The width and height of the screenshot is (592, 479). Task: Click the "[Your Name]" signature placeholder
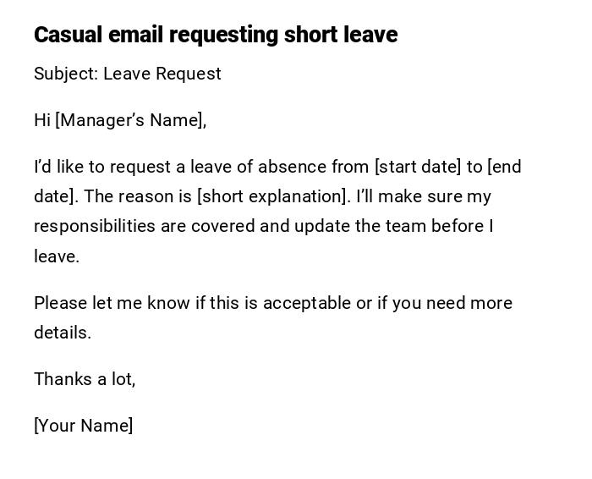point(84,426)
